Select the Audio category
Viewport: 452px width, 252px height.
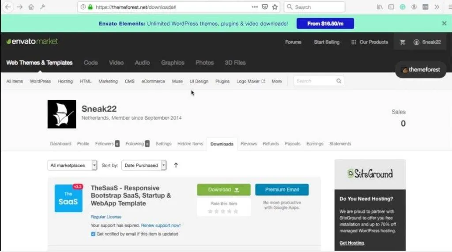tap(143, 63)
